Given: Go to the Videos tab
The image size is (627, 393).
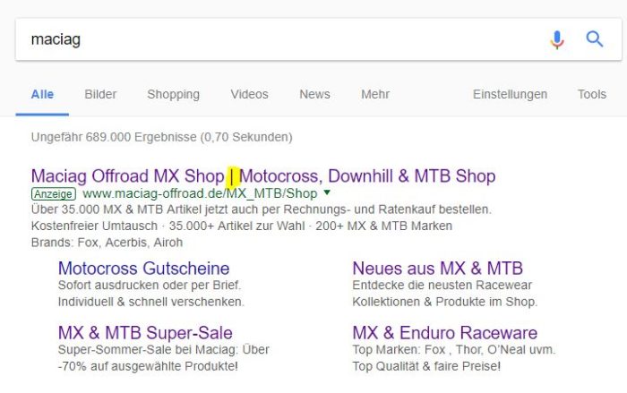Looking at the screenshot, I should coord(249,94).
